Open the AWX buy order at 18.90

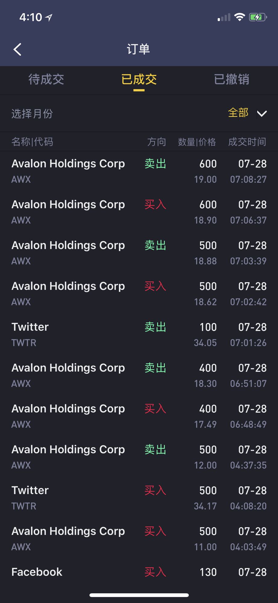[139, 212]
